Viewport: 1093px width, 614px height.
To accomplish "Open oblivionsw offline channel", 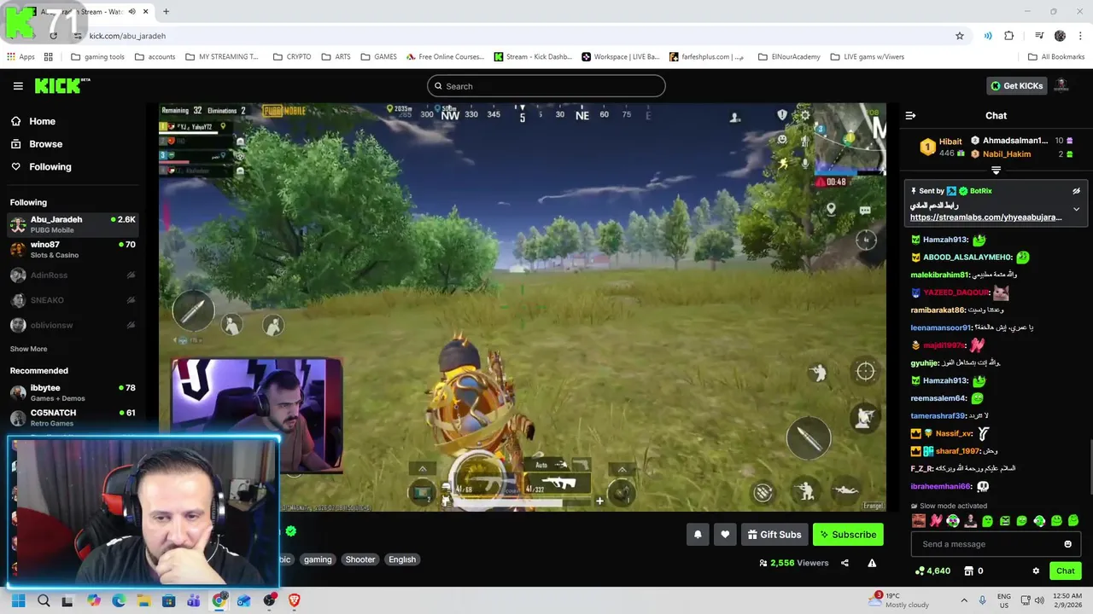I will (73, 325).
